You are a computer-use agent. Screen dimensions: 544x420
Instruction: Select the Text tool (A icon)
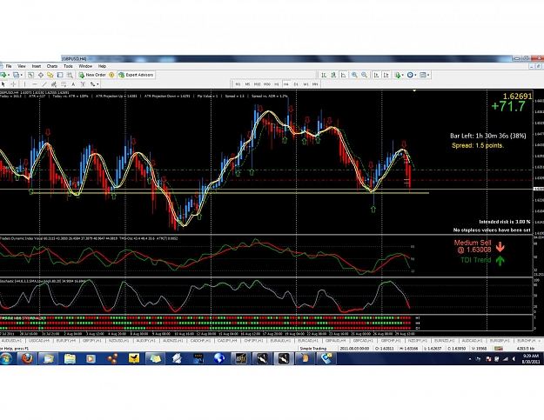click(x=73, y=84)
